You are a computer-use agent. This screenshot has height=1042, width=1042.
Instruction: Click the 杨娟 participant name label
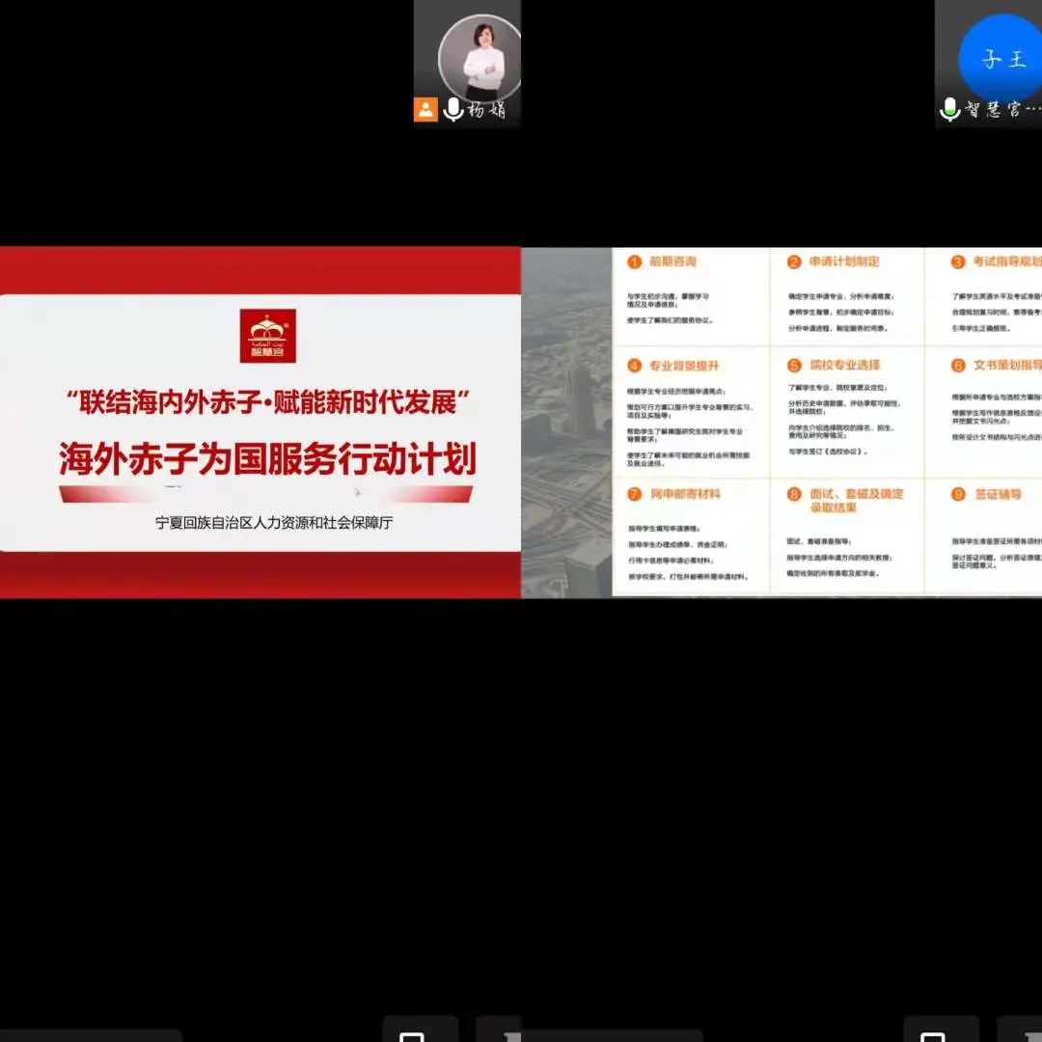(x=486, y=110)
